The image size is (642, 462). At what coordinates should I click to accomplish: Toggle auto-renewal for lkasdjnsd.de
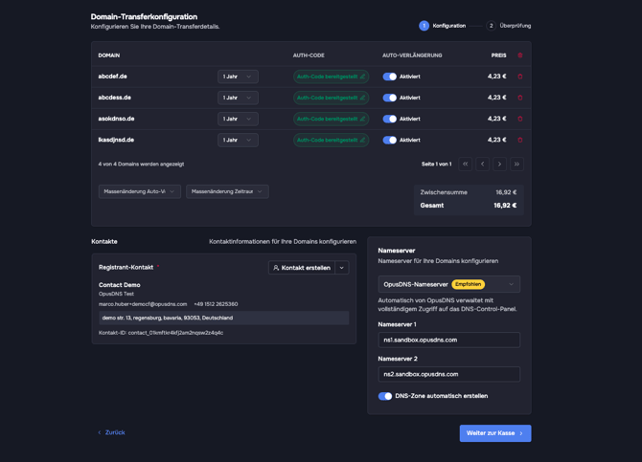(x=389, y=140)
